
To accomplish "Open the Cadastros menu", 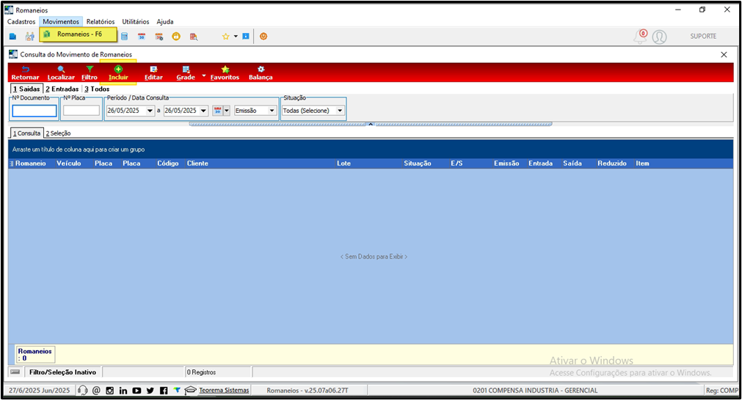I will pos(21,22).
